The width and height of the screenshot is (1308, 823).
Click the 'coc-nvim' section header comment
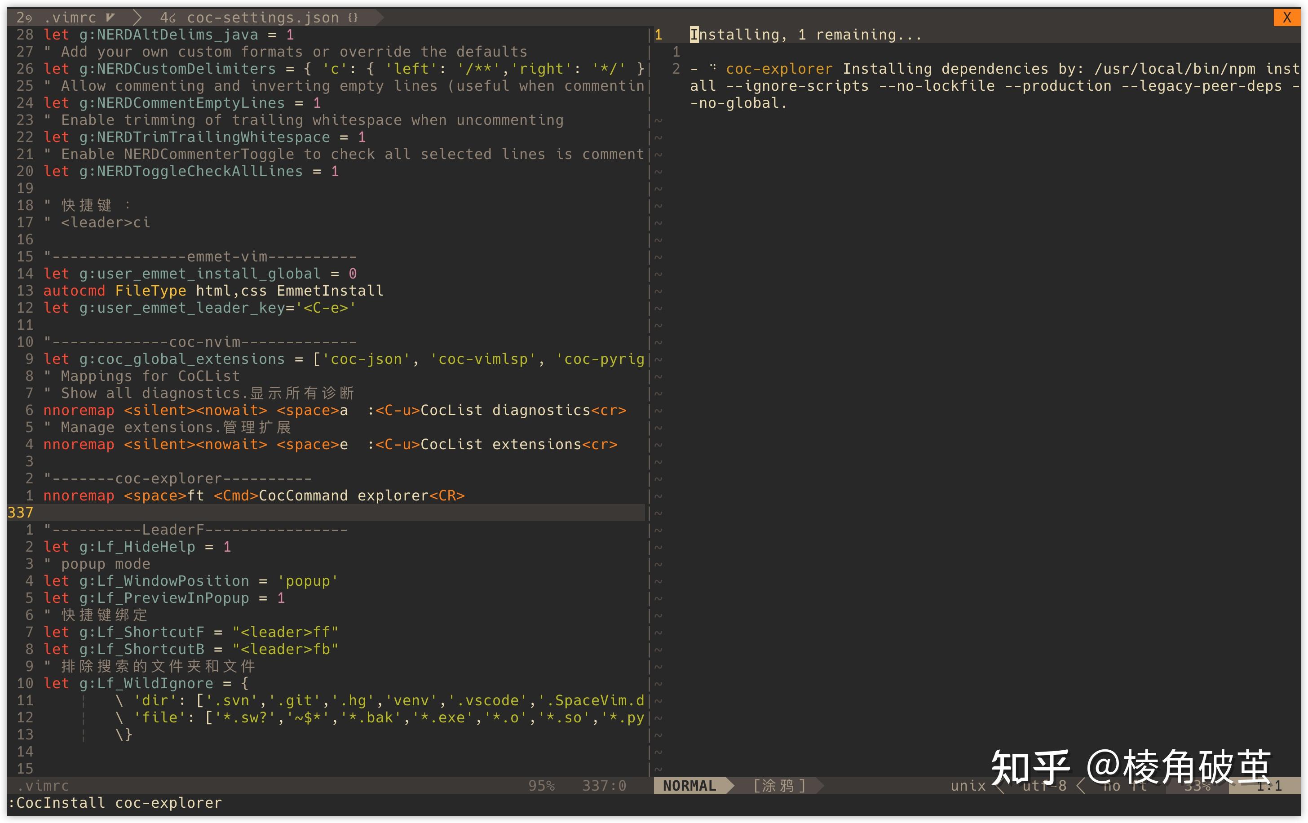click(200, 342)
